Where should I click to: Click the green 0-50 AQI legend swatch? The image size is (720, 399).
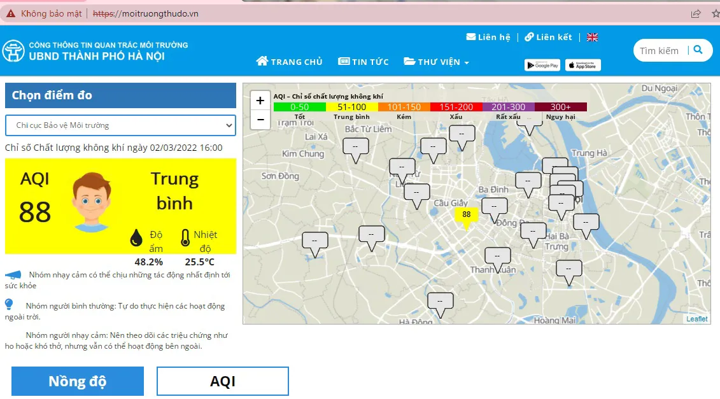pyautogui.click(x=299, y=107)
